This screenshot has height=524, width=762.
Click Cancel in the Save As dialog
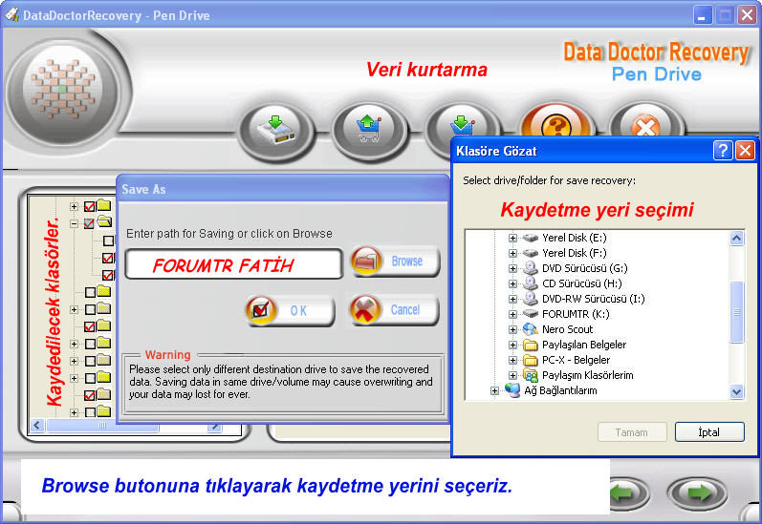click(395, 309)
